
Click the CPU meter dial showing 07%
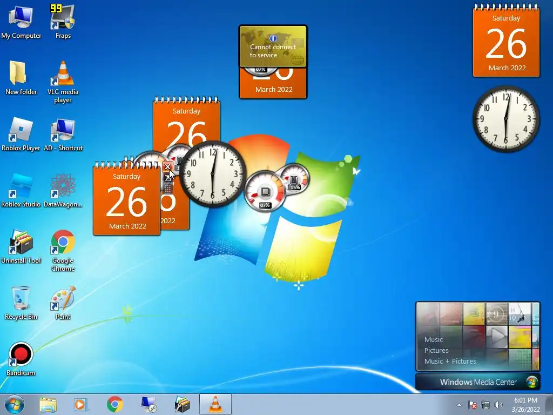coord(265,192)
